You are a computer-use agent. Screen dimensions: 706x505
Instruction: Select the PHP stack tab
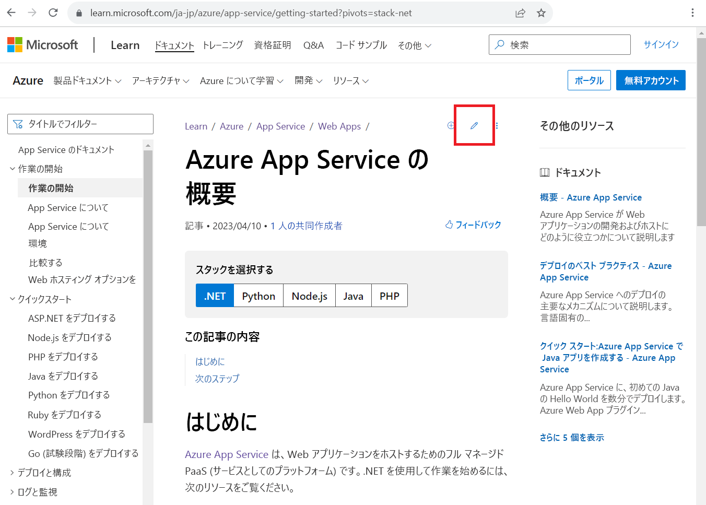click(390, 296)
